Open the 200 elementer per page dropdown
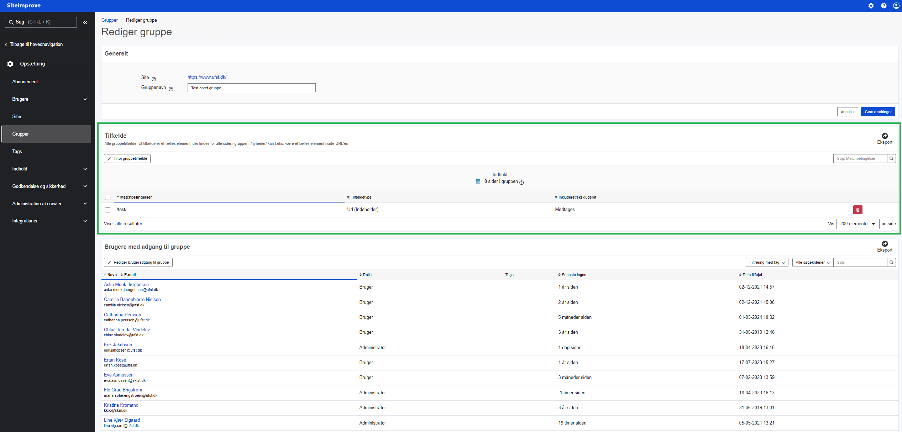 coord(858,224)
